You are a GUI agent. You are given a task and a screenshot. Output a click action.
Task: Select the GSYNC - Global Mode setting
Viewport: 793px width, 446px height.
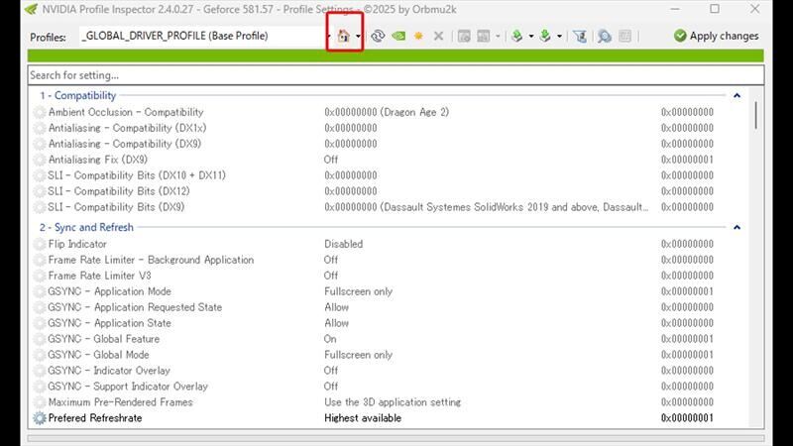click(98, 355)
